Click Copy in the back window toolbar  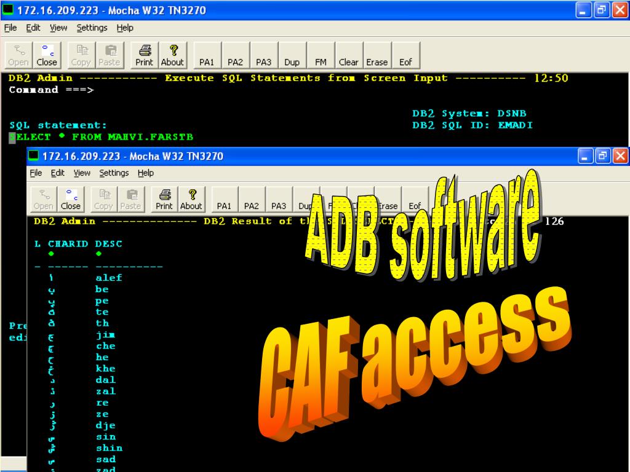[81, 55]
